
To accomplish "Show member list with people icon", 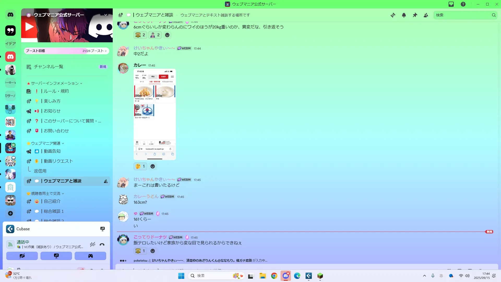I will 426,15.
